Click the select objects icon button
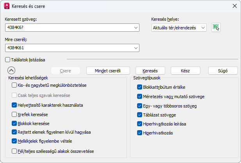This screenshot has width=241, height=163. (216, 27)
